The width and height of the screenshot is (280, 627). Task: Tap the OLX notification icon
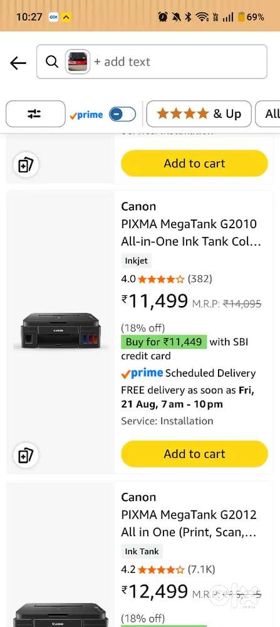coord(53,17)
